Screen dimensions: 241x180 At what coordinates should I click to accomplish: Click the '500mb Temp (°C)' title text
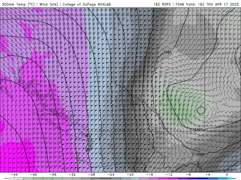pyautogui.click(x=18, y=4)
